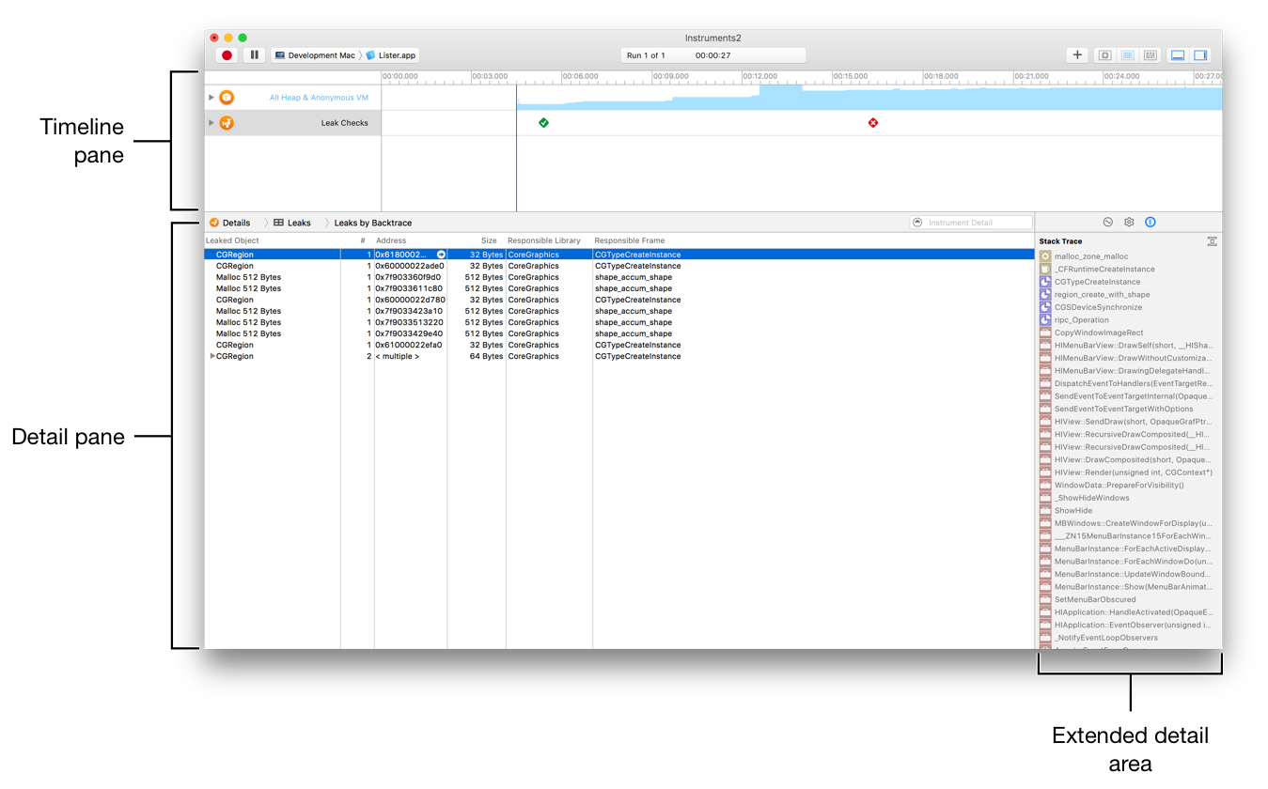Pick the Lister.app target application

391,55
